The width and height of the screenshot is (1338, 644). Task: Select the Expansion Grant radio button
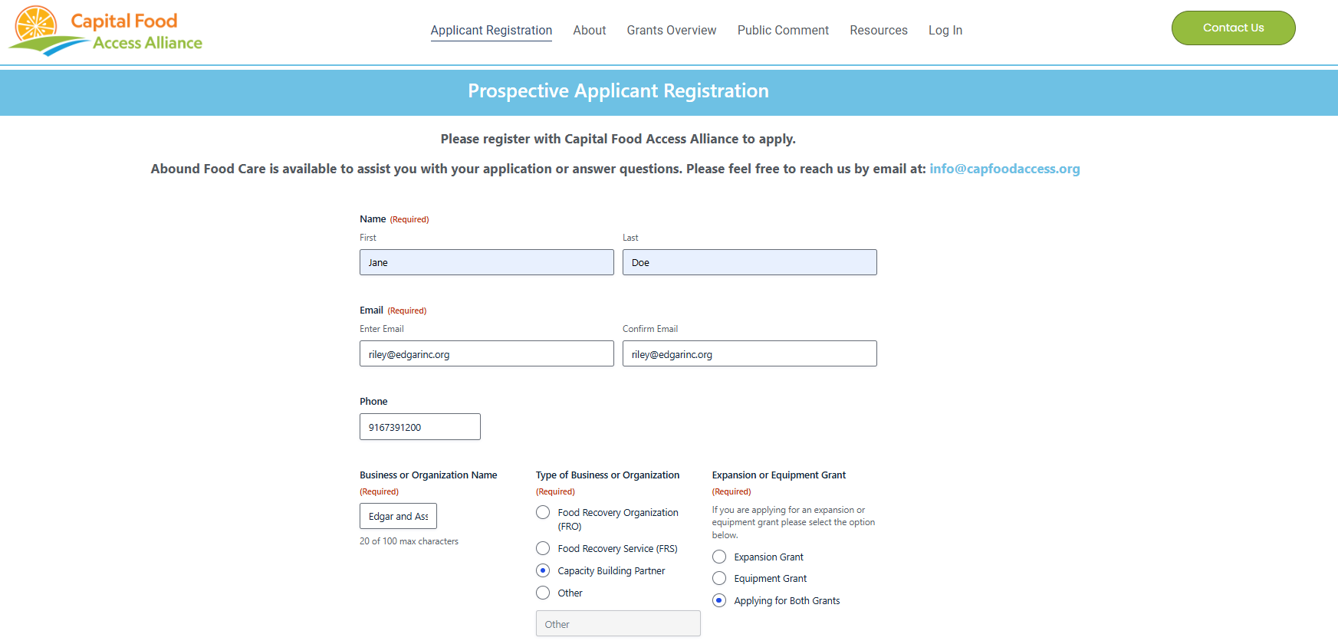[719, 557]
